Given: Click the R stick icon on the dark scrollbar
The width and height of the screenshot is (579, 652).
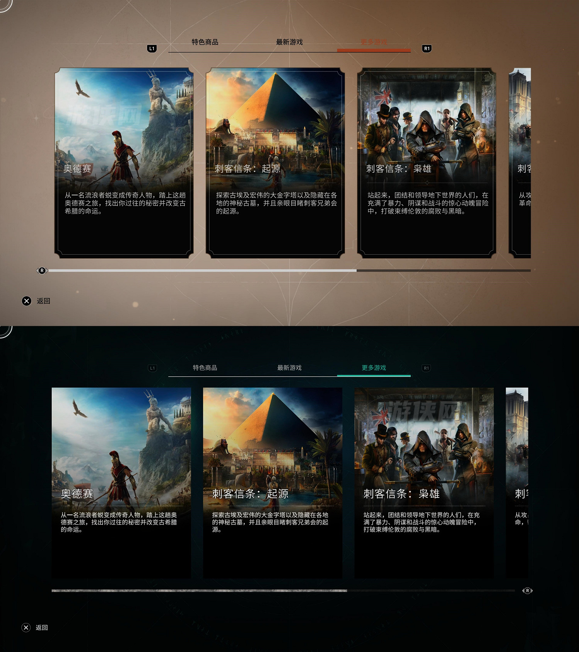Looking at the screenshot, I should [527, 591].
